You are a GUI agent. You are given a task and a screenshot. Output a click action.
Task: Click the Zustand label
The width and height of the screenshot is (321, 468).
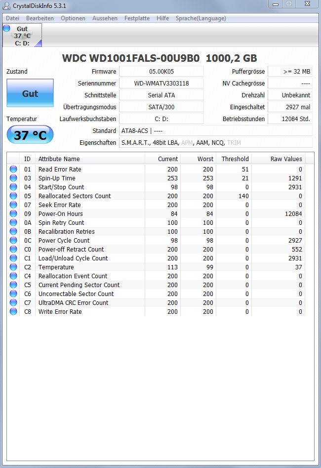(x=17, y=71)
